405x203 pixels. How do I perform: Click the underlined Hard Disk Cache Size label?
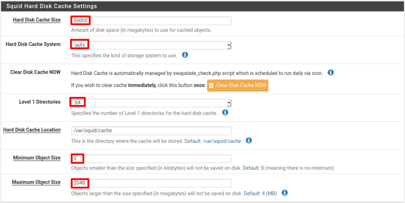click(x=36, y=20)
